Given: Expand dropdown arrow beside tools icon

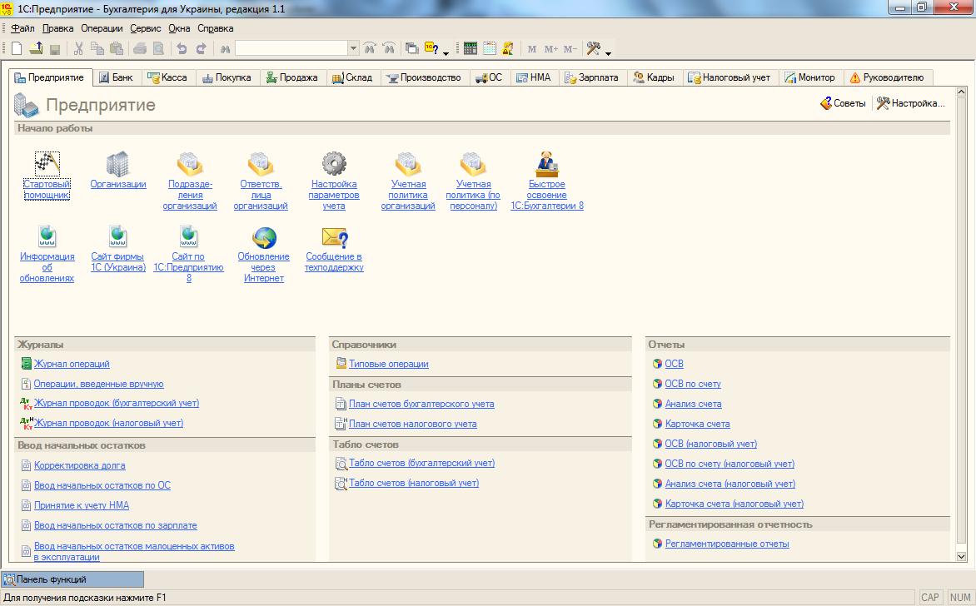Looking at the screenshot, I should pyautogui.click(x=608, y=53).
